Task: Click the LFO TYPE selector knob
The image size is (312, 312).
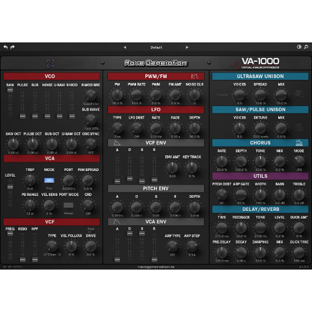Action: click(117, 128)
